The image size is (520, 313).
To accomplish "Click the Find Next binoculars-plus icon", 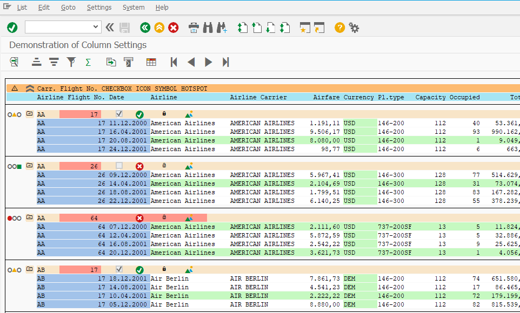I will [x=222, y=28].
